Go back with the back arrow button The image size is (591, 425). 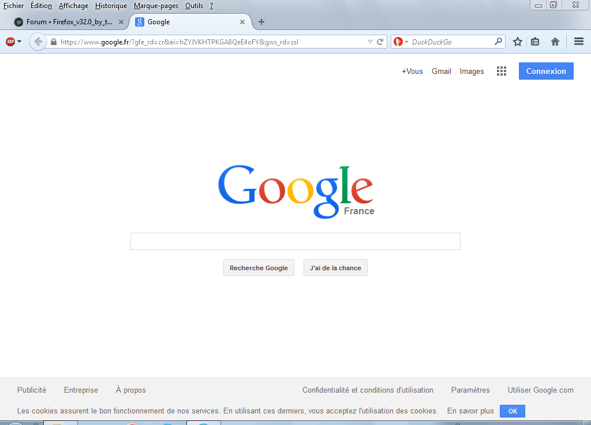(38, 42)
